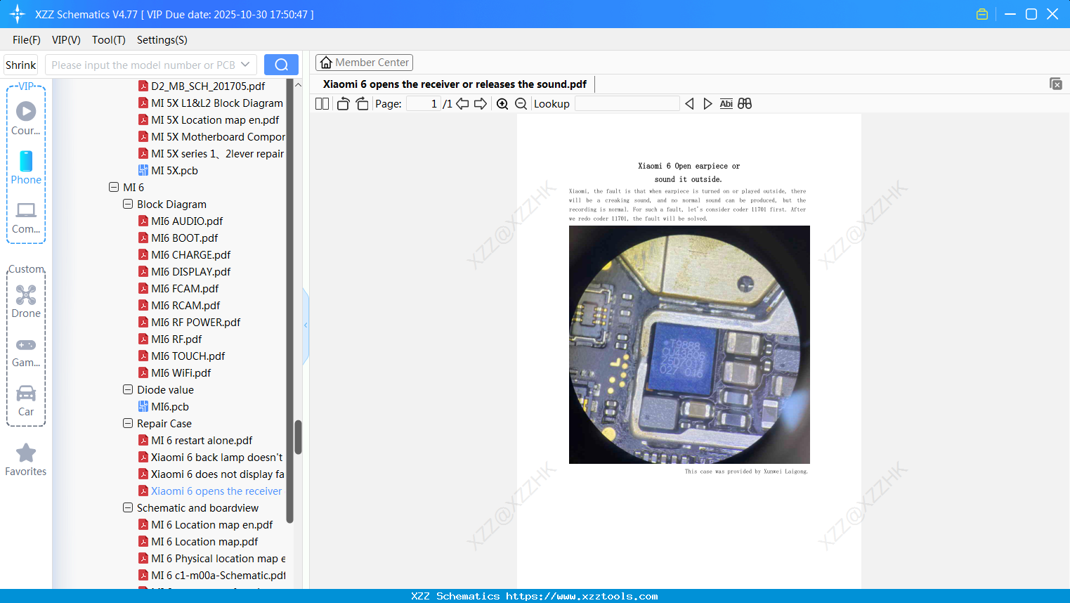
Task: Open the model number dropdown arrow
Action: (245, 65)
